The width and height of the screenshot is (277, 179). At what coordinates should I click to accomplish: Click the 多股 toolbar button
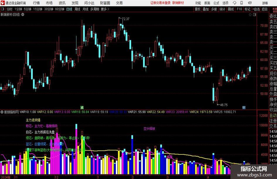214,9
